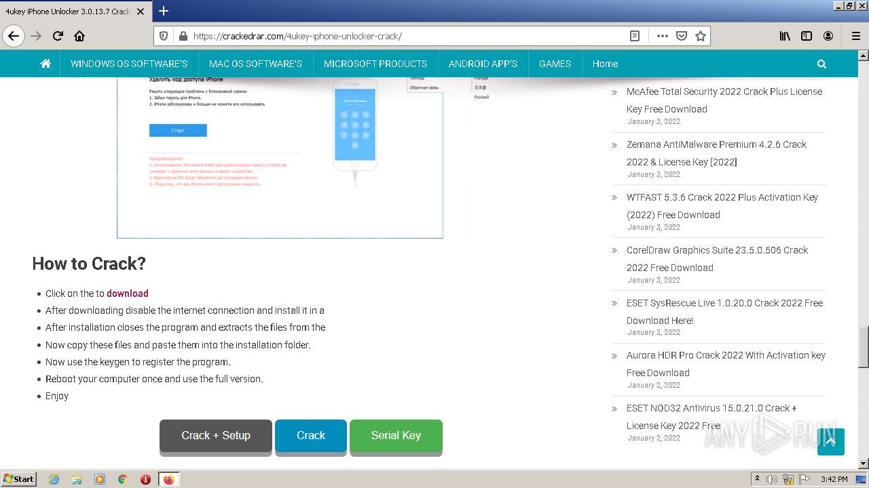Save page to Pocket icon
Image resolution: width=869 pixels, height=488 pixels.
pyautogui.click(x=682, y=36)
